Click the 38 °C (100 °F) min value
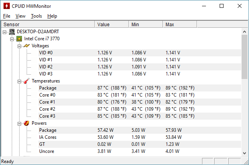249x165 pixels. click(146, 102)
